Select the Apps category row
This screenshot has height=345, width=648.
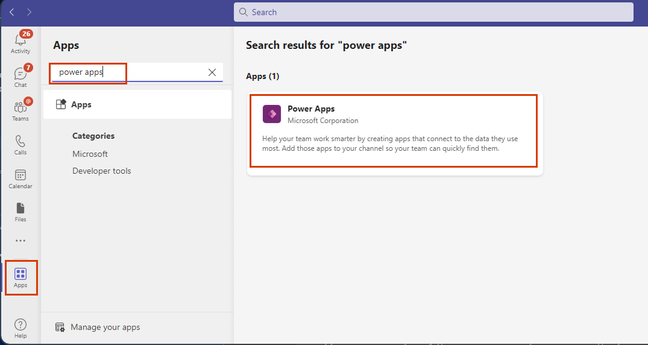pos(137,105)
